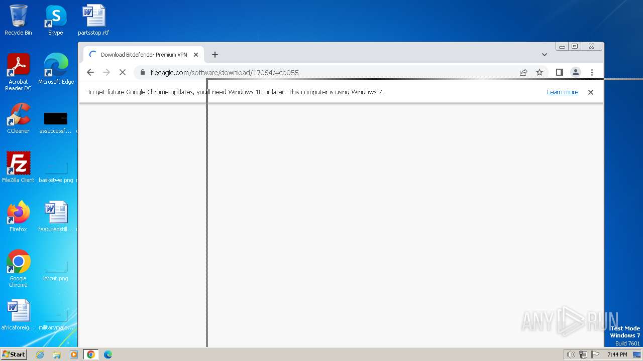The width and height of the screenshot is (643, 361).
Task: Select the Skype desktop shortcut
Action: (x=56, y=20)
